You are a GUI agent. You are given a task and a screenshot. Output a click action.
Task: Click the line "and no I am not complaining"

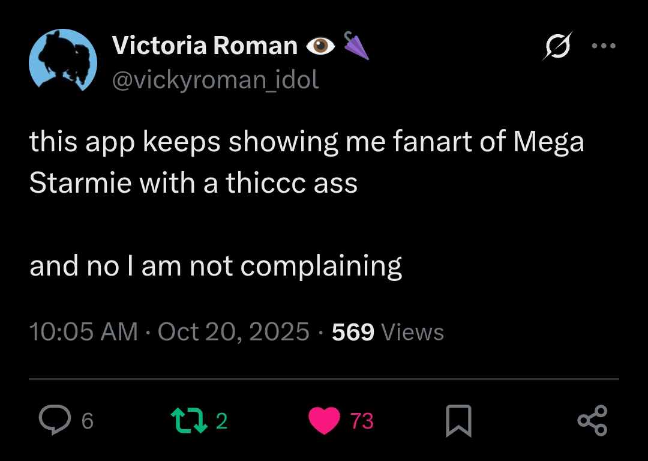coord(215,266)
